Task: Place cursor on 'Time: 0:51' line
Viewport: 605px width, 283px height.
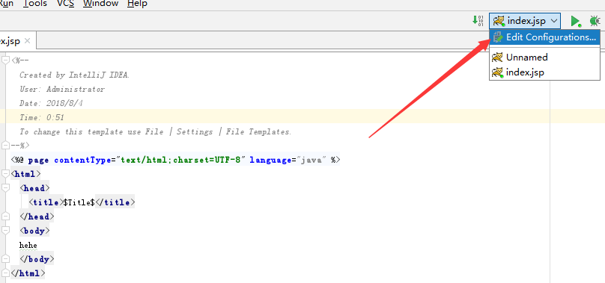Action: (x=42, y=117)
